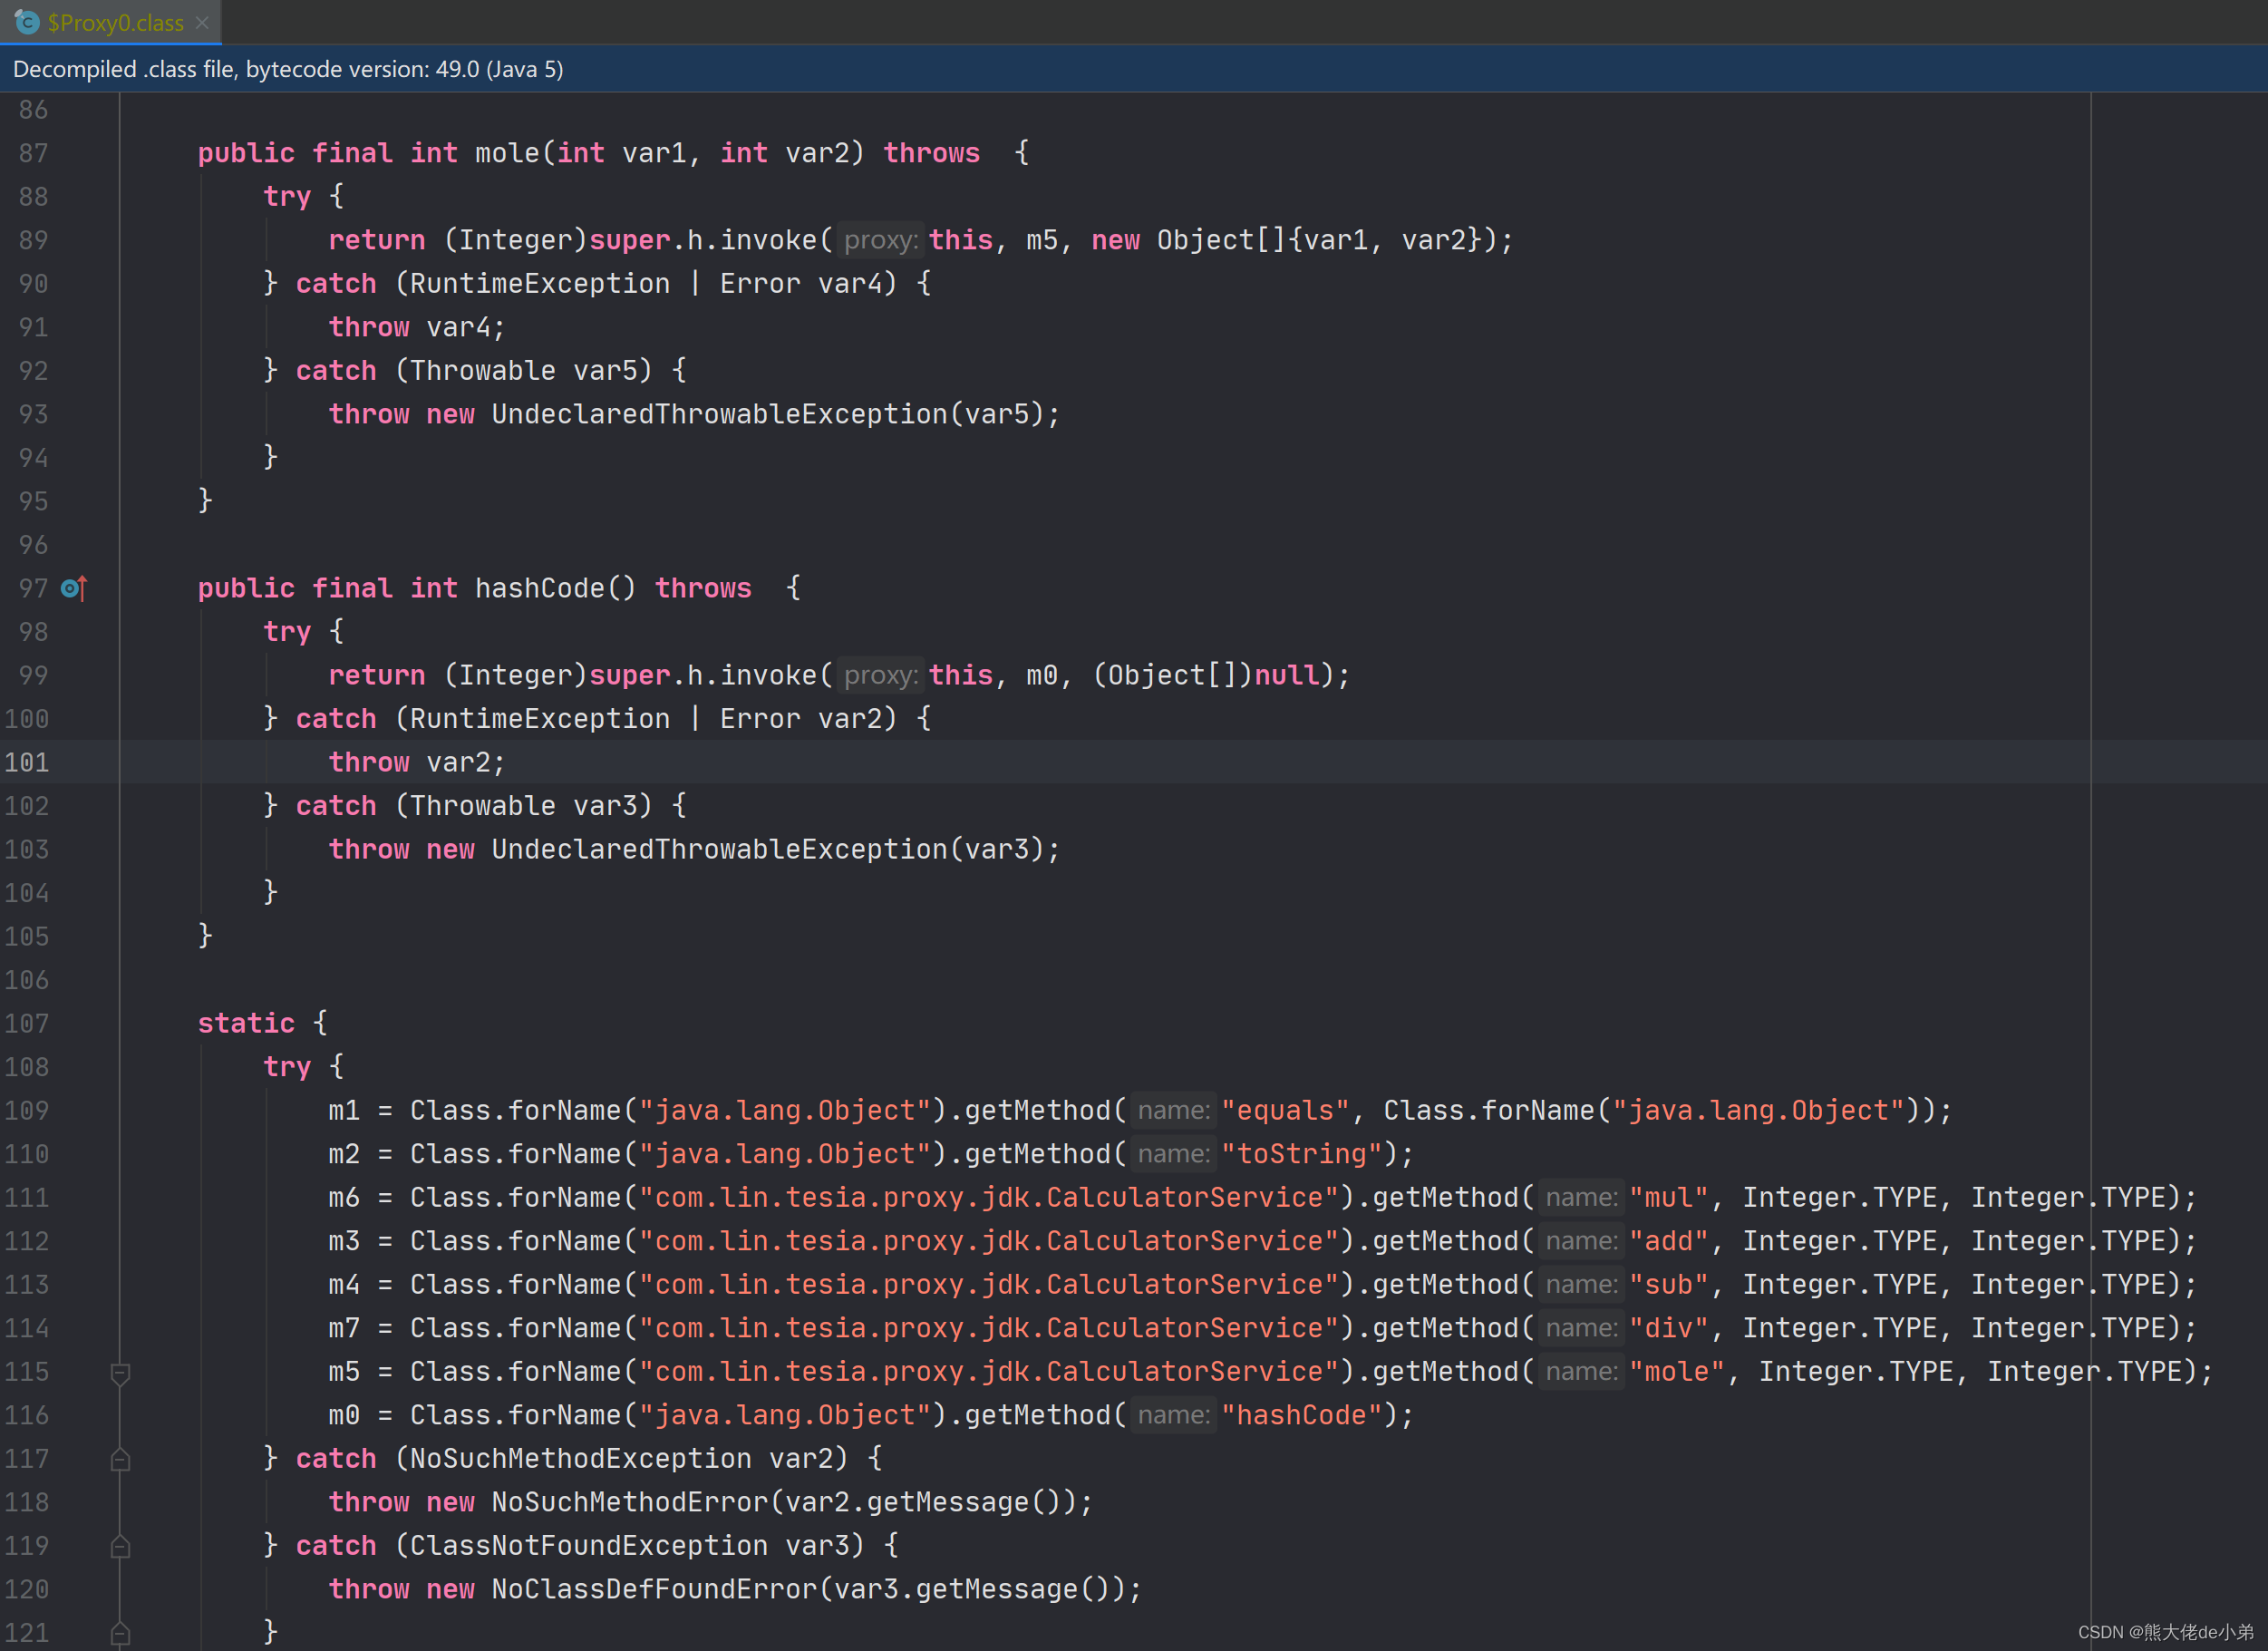This screenshot has height=1651, width=2268.
Task: Collapse the fold marker at line 115
Action: (120, 1372)
